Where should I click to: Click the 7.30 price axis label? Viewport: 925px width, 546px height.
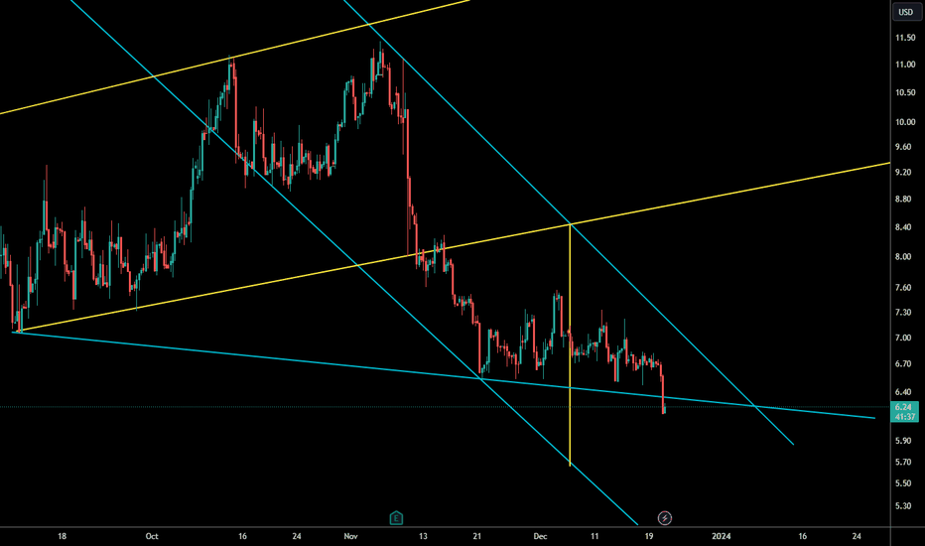tap(903, 313)
